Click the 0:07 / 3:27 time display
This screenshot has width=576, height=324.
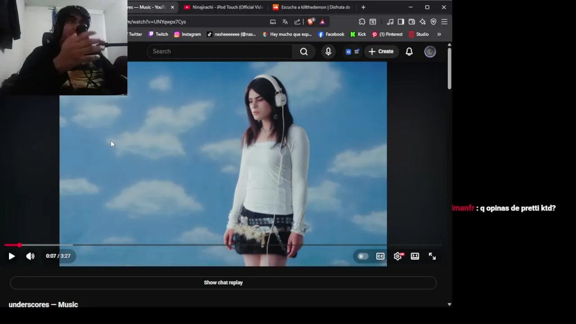pos(58,256)
